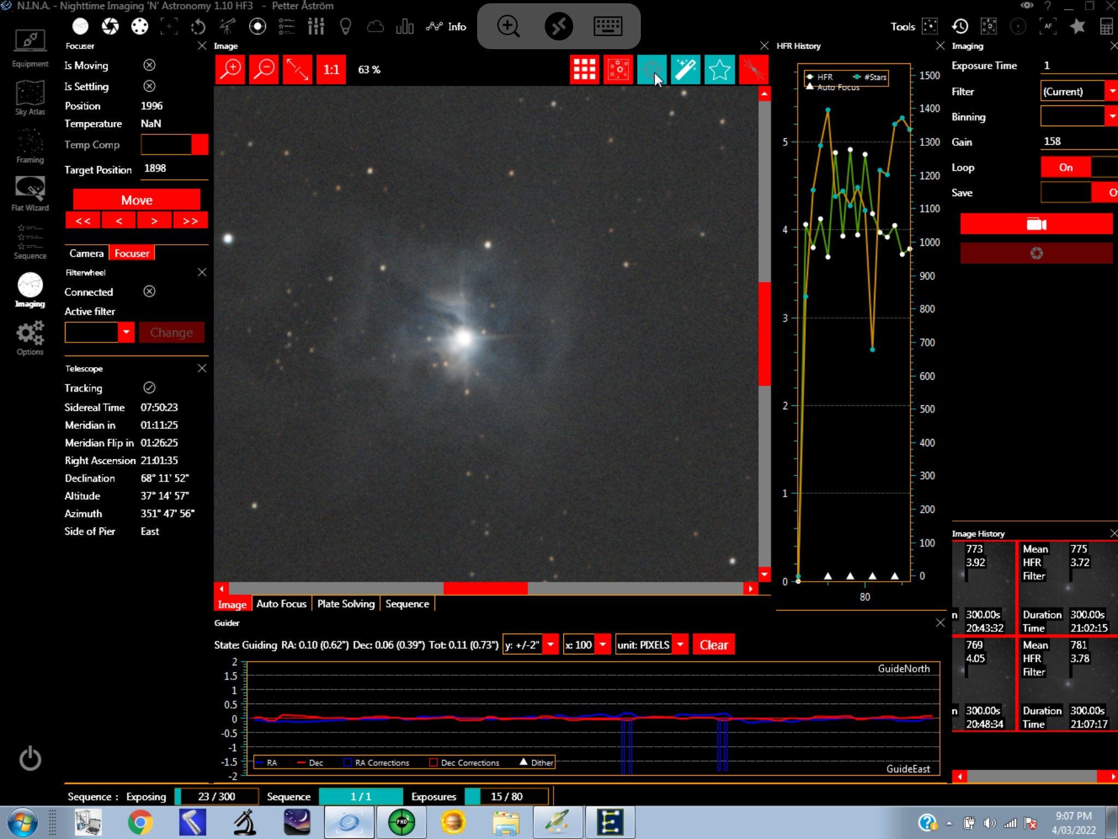1118x839 pixels.
Task: Toggle the Save switch in Imaging panel
Action: pyautogui.click(x=1078, y=192)
